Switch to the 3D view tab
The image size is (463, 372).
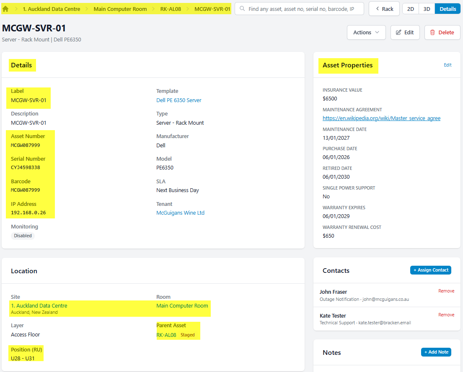[427, 9]
